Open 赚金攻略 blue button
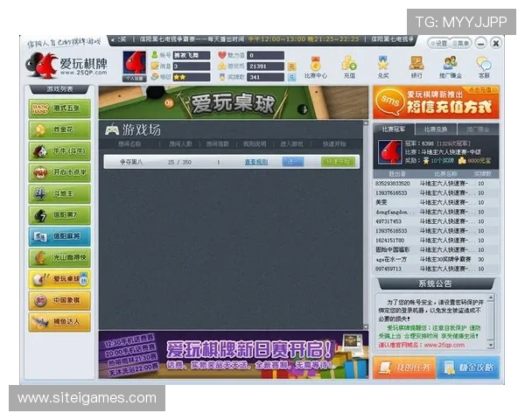This screenshot has width=525, height=420. [468, 367]
